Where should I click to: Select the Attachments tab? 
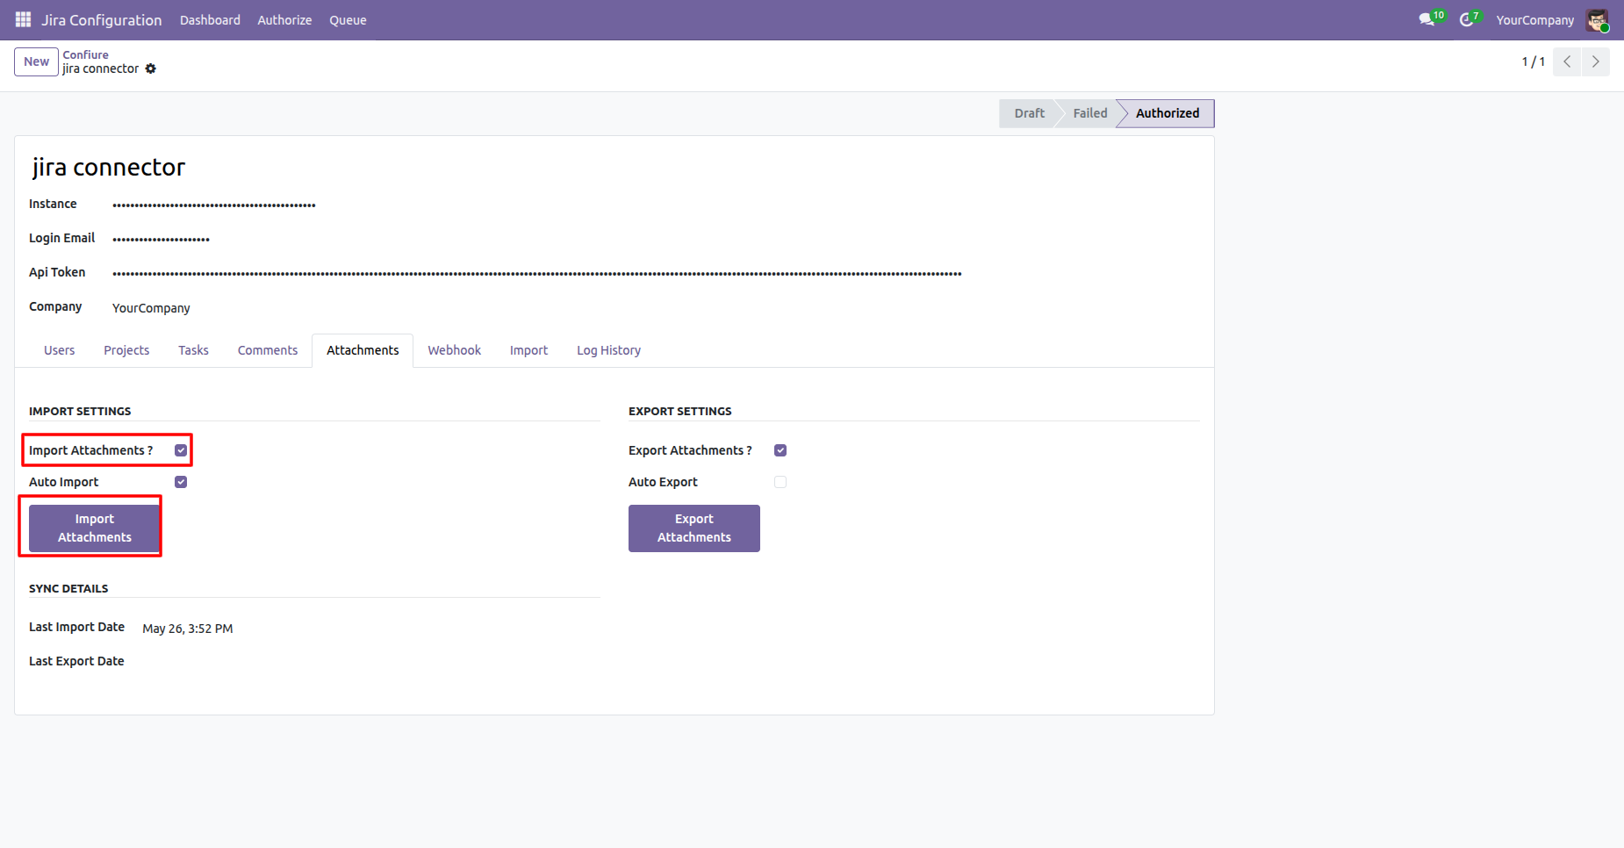point(363,350)
